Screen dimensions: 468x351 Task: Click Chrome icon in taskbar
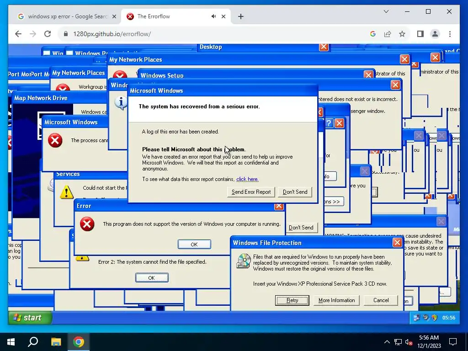pyautogui.click(x=79, y=342)
